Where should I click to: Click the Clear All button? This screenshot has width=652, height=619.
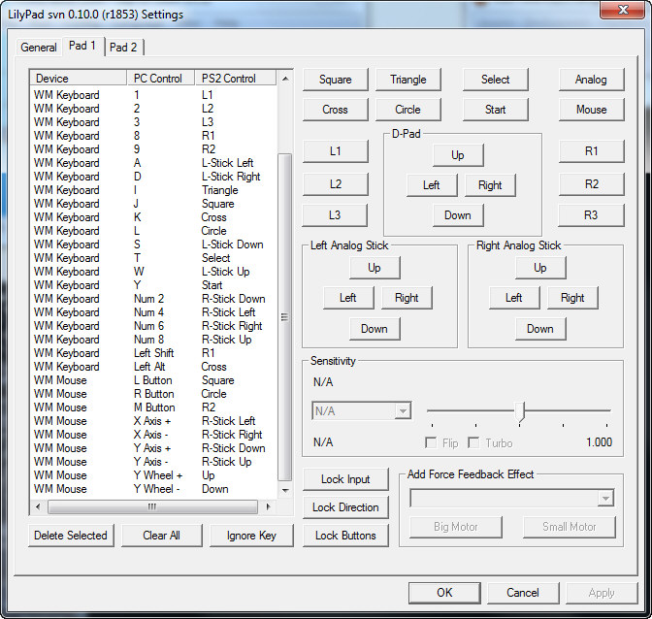(x=162, y=536)
